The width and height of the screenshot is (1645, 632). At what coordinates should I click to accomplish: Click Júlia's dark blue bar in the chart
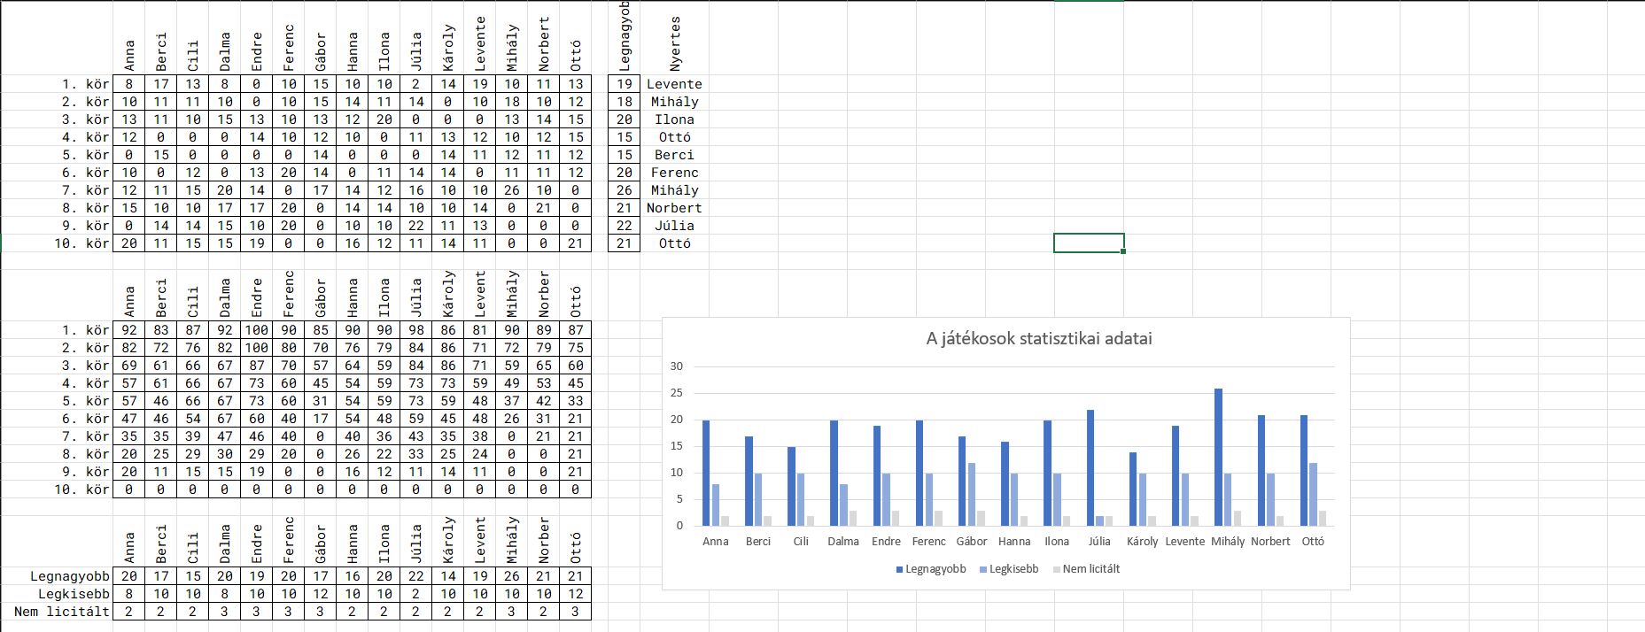click(1090, 467)
